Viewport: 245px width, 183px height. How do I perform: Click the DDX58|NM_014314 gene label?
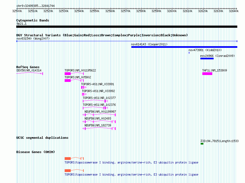point(29,70)
